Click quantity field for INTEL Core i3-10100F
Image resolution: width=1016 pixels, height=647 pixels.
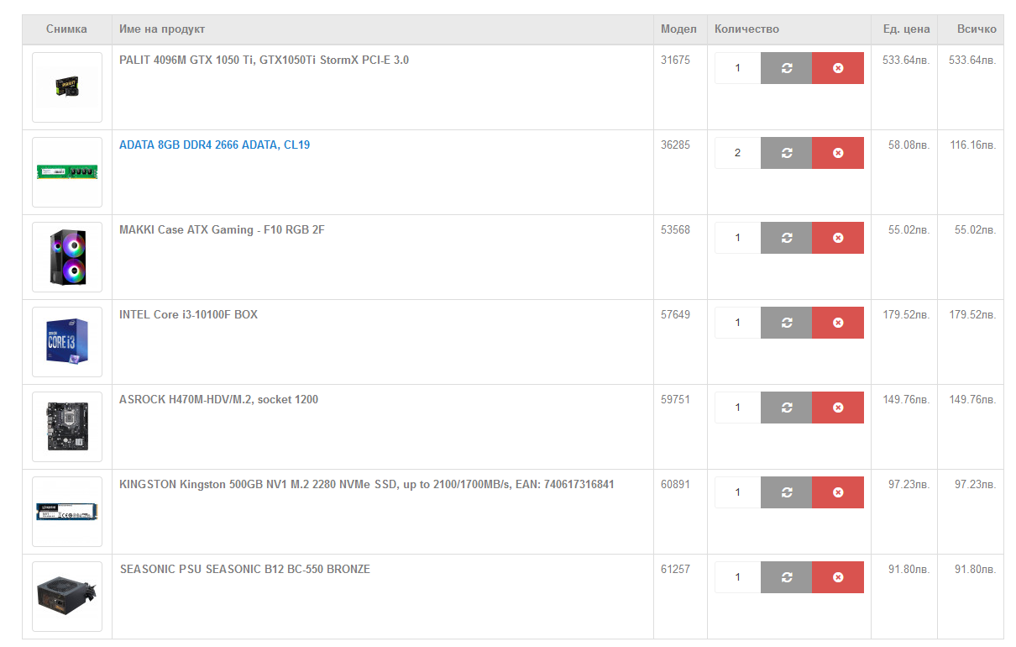coord(737,323)
